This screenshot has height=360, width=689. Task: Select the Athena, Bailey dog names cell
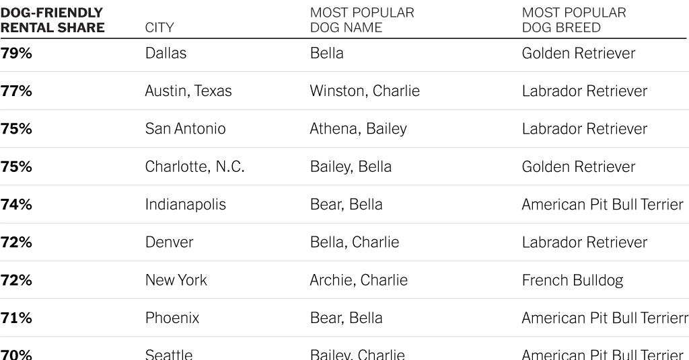tap(358, 128)
